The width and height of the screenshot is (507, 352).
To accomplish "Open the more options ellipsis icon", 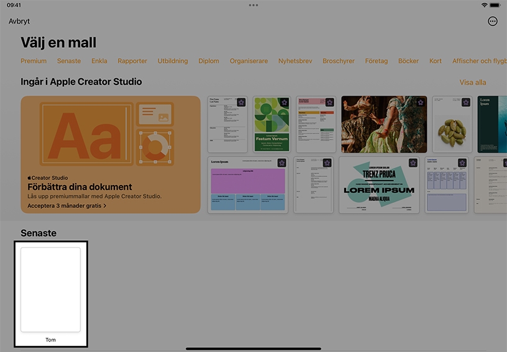I will coord(493,21).
